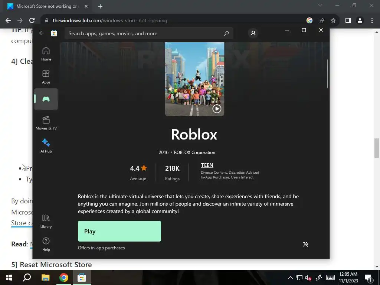The height and width of the screenshot is (285, 380).
Task: Play the Roblox trailer video
Action: (217, 109)
